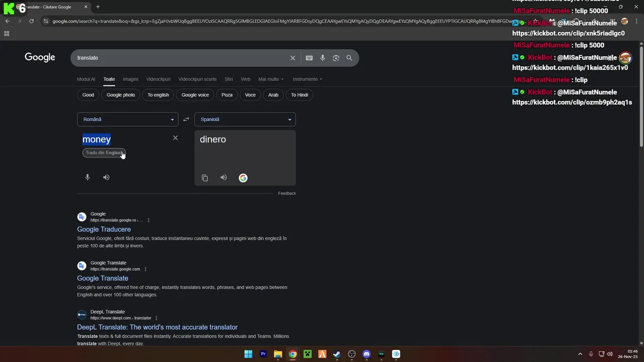Switch to Web results tab

pos(246,79)
